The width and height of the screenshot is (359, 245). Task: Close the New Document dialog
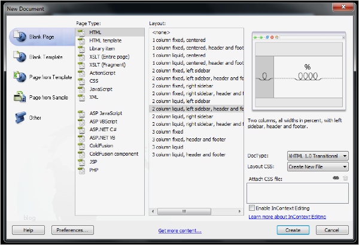343,7
